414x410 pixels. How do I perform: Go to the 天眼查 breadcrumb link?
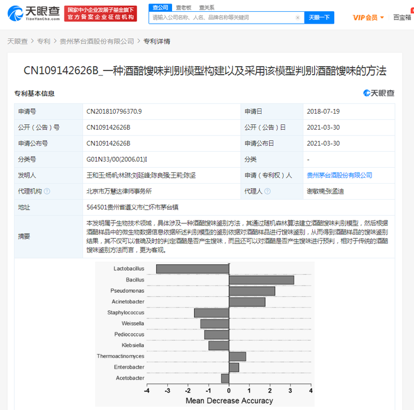click(17, 41)
